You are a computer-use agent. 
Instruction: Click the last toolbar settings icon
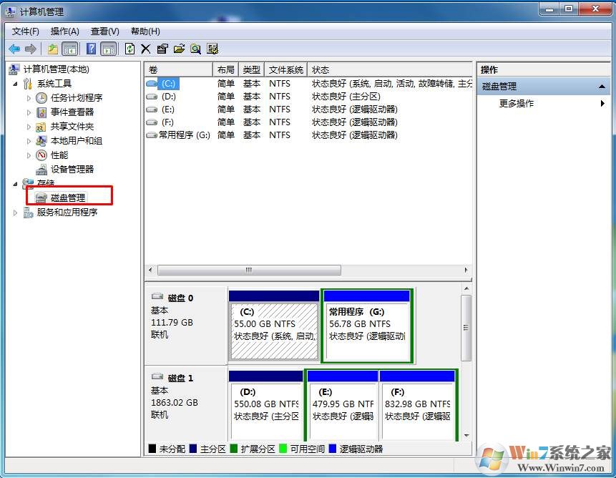click(212, 49)
